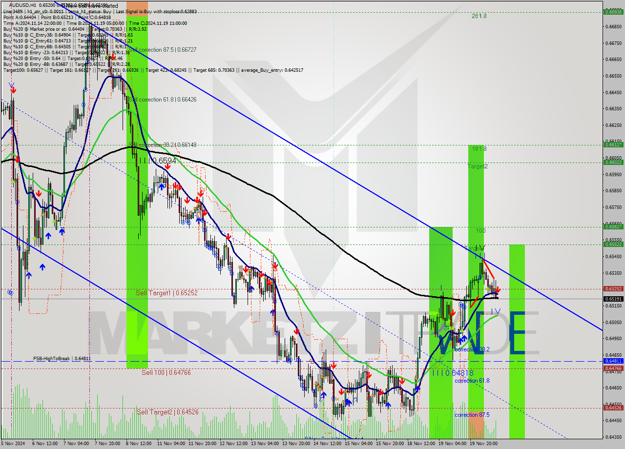Viewport: 625px width, 449px height.
Task: Click the 0.66127 price tag on axis
Action: (x=613, y=144)
